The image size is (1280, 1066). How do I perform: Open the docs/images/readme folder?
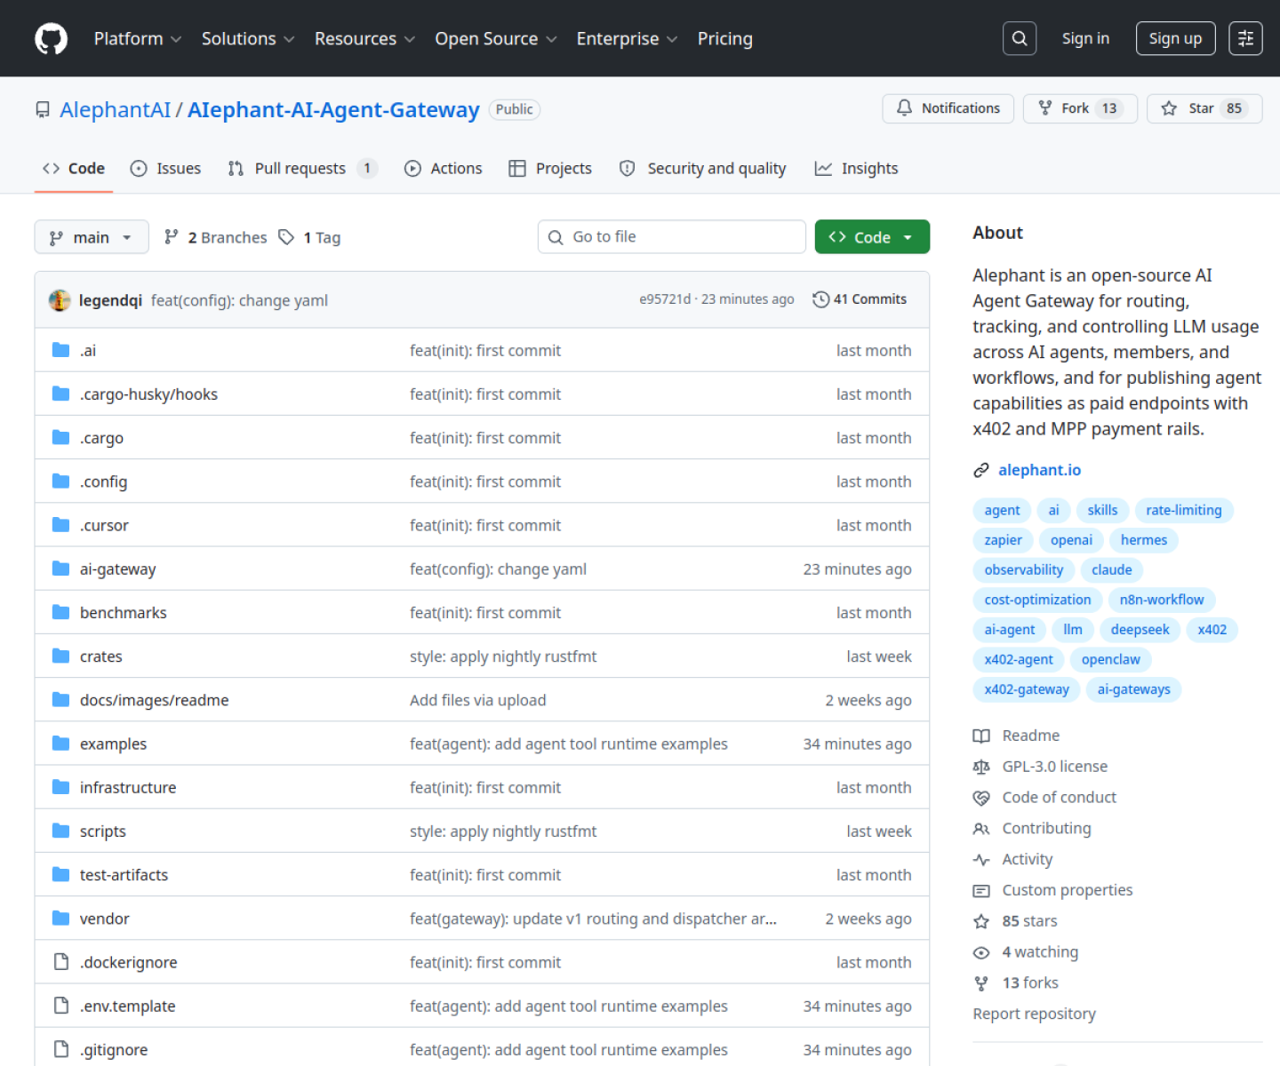click(155, 700)
